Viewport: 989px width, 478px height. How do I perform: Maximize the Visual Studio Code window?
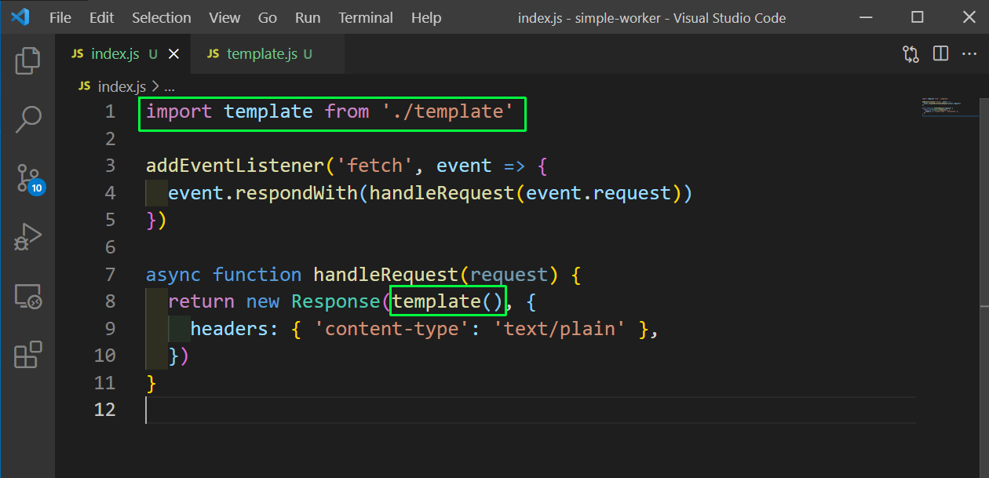(917, 17)
